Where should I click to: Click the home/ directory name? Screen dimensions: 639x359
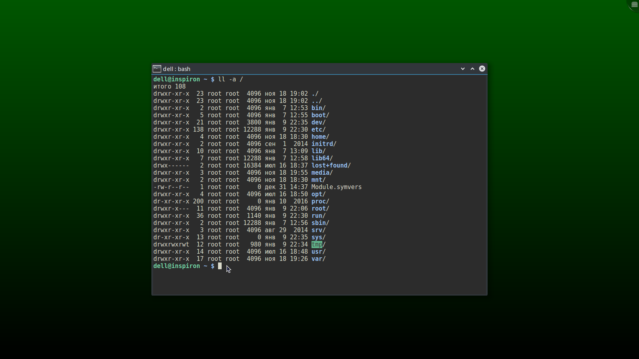point(320,137)
